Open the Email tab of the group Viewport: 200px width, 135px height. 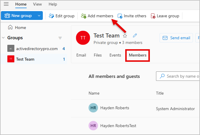[x=81, y=55]
